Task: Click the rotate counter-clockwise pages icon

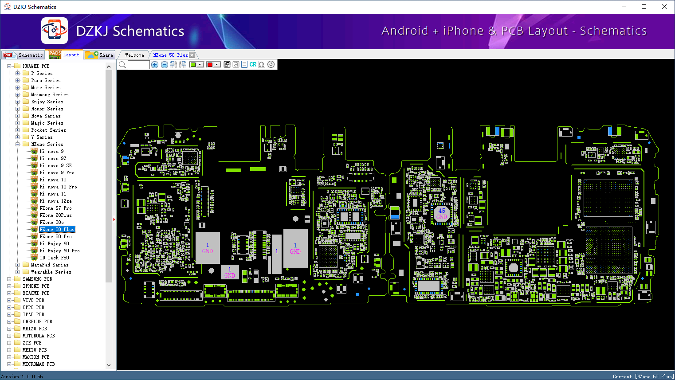Action: point(183,65)
